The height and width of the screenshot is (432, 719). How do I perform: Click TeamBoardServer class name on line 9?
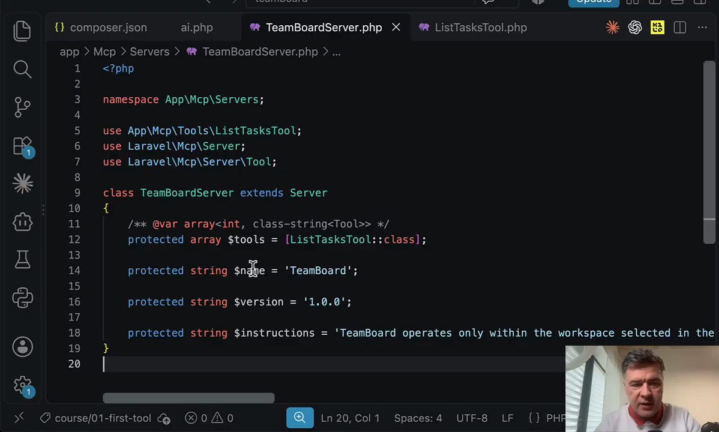(x=187, y=193)
